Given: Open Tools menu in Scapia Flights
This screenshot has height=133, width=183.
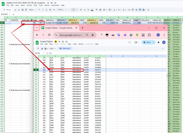Looking at the screenshot, I should tap(75, 44).
